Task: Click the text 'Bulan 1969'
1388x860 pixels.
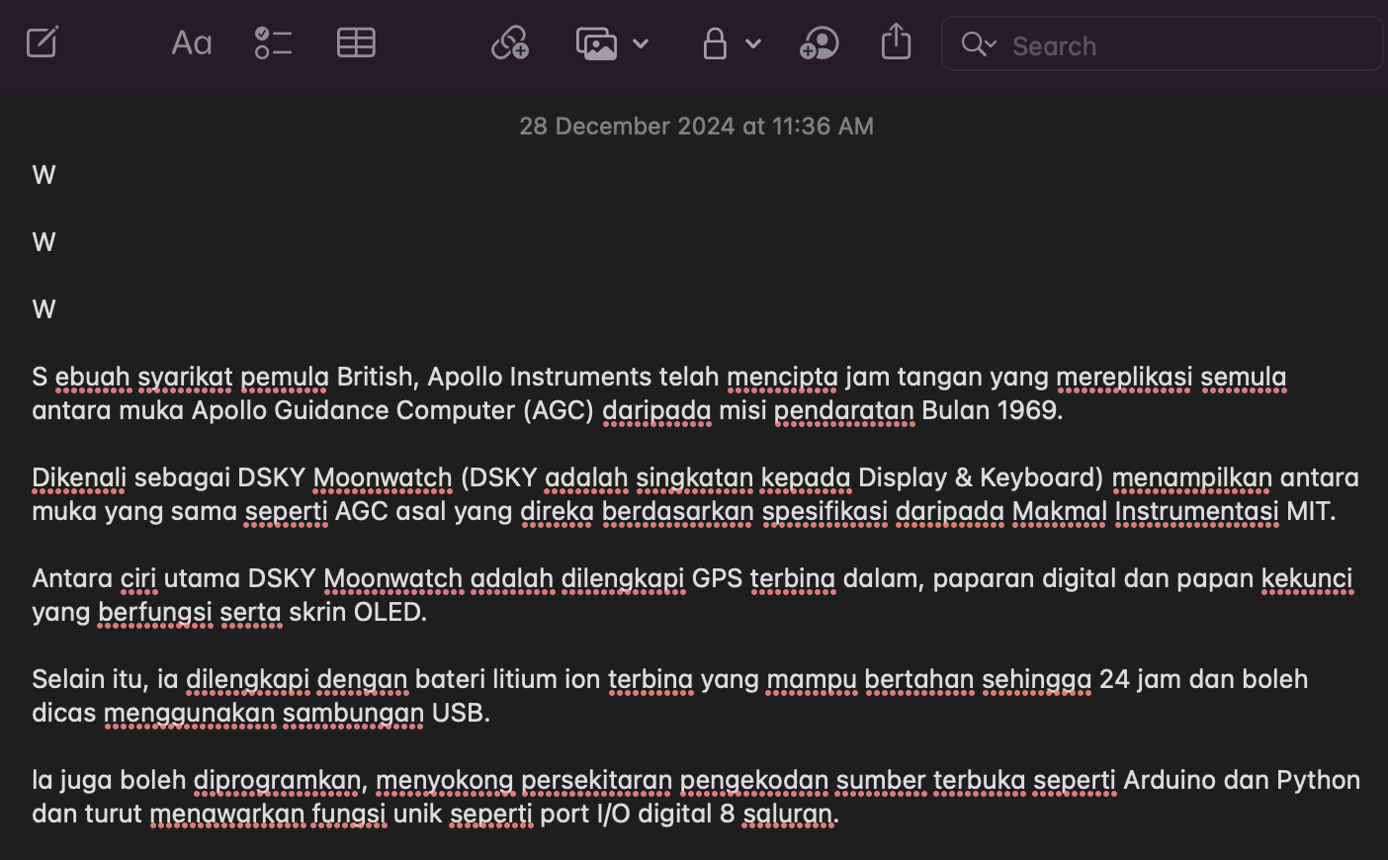Action: [x=989, y=410]
